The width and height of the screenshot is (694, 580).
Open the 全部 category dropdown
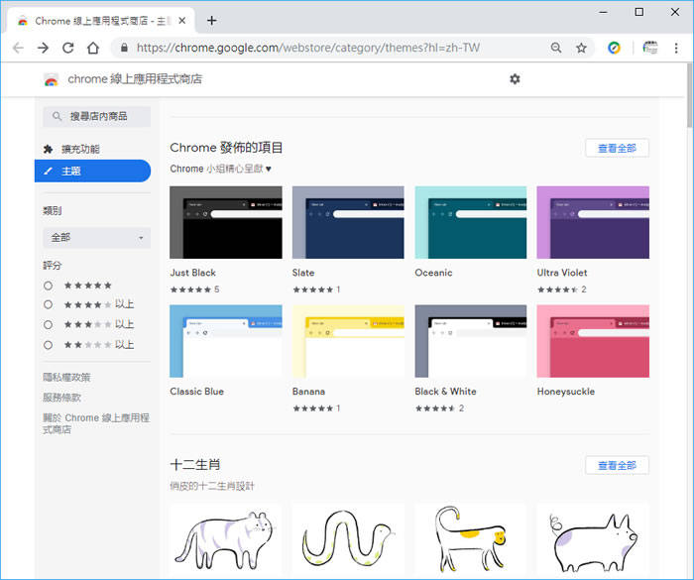click(x=96, y=238)
